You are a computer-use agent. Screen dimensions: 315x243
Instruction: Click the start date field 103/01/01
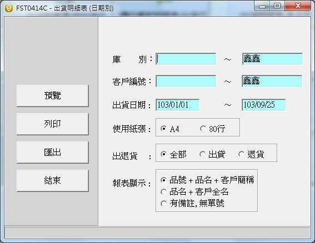click(178, 105)
